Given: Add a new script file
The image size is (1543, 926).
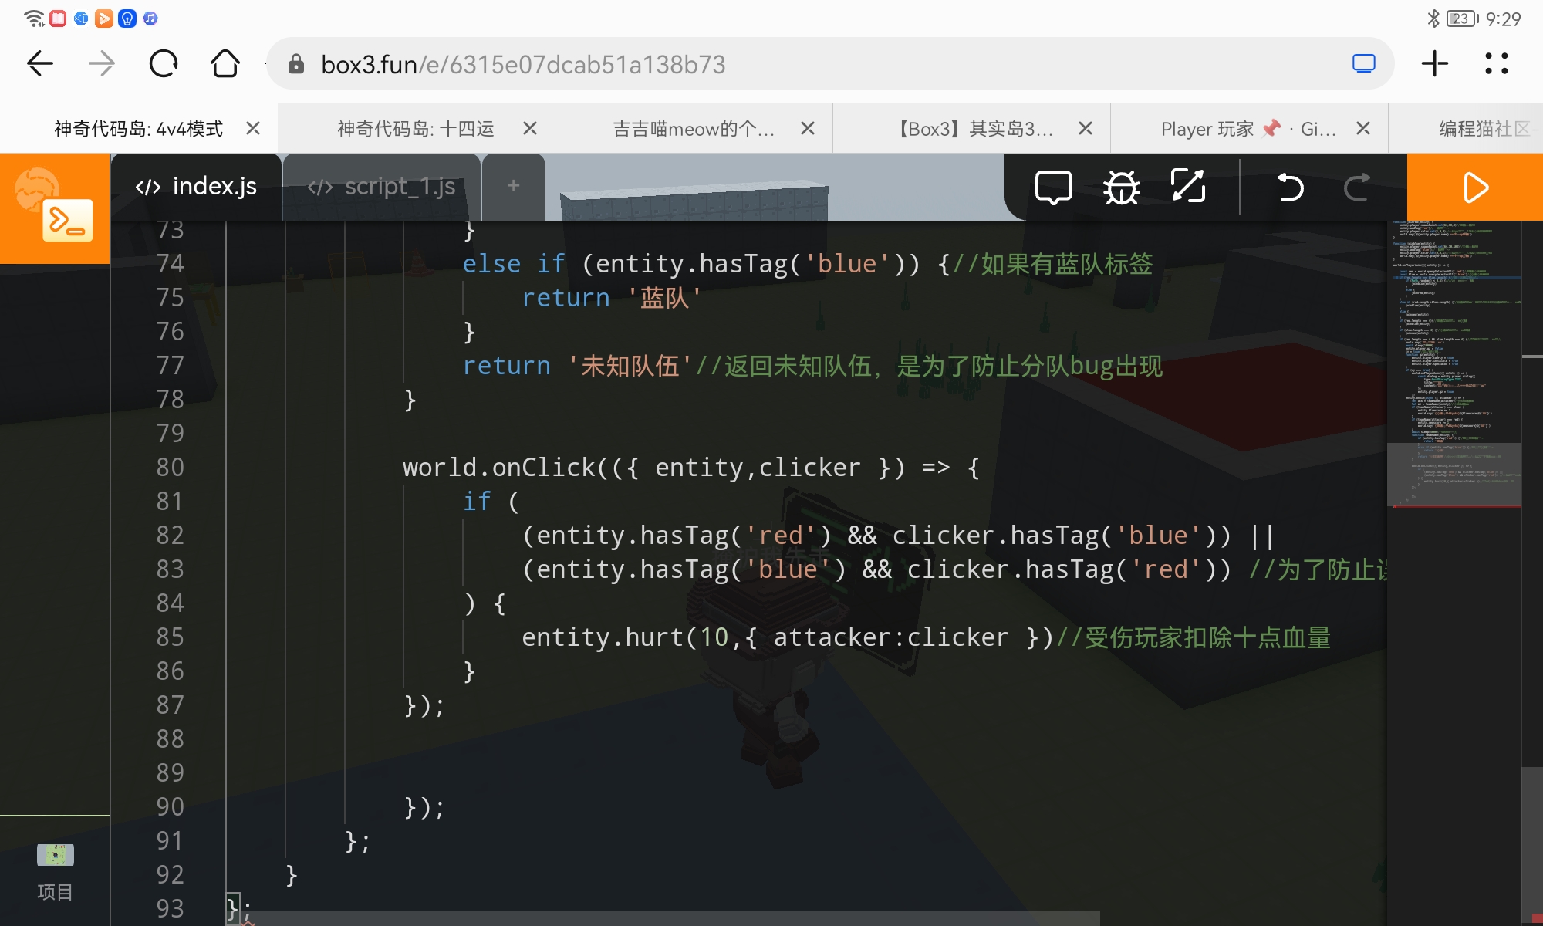Looking at the screenshot, I should [x=513, y=187].
